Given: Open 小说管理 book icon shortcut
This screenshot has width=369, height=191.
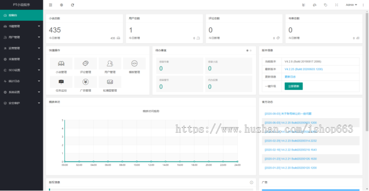Looking at the screenshot, I should [61, 64].
